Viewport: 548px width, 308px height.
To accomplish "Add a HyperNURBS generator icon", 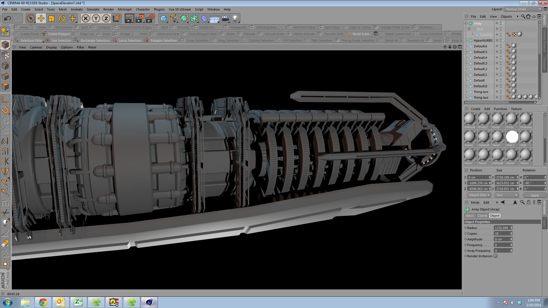I will (184, 18).
